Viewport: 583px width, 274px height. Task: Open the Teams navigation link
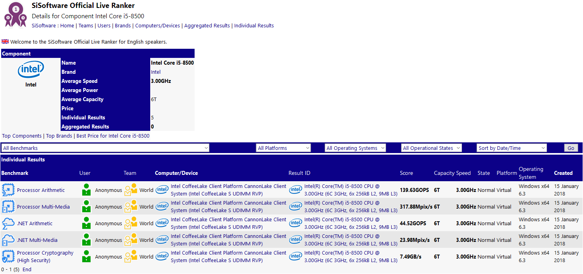click(x=86, y=25)
